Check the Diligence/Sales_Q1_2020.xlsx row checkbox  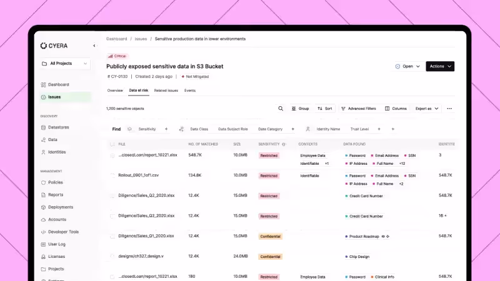pos(112,237)
